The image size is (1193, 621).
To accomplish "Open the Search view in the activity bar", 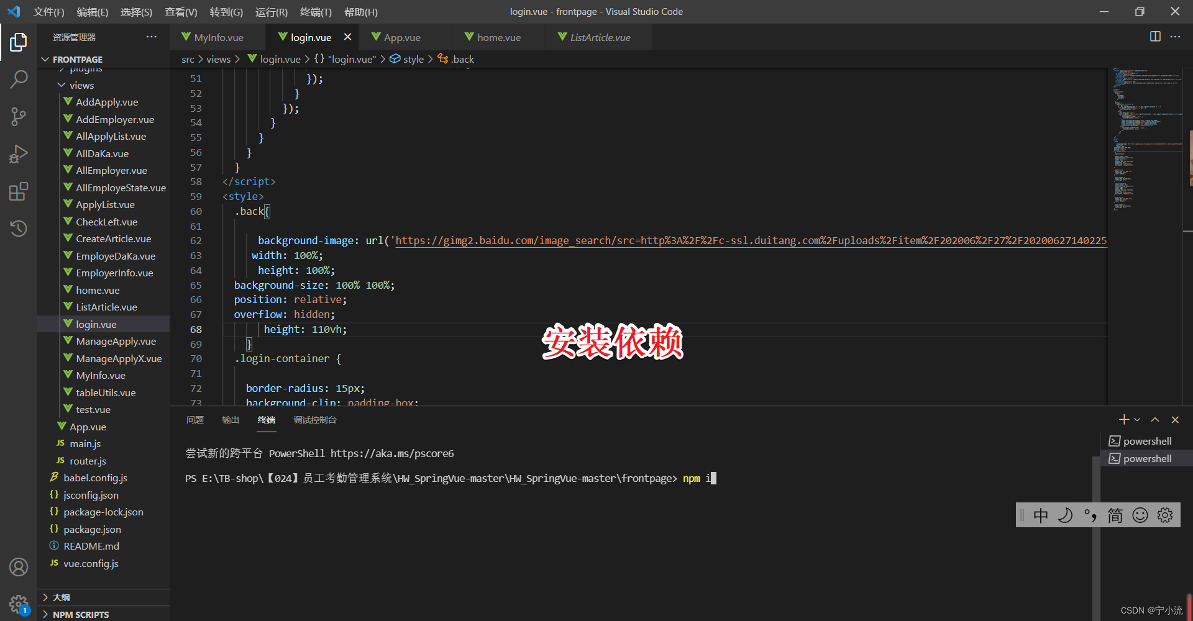I will 19,79.
